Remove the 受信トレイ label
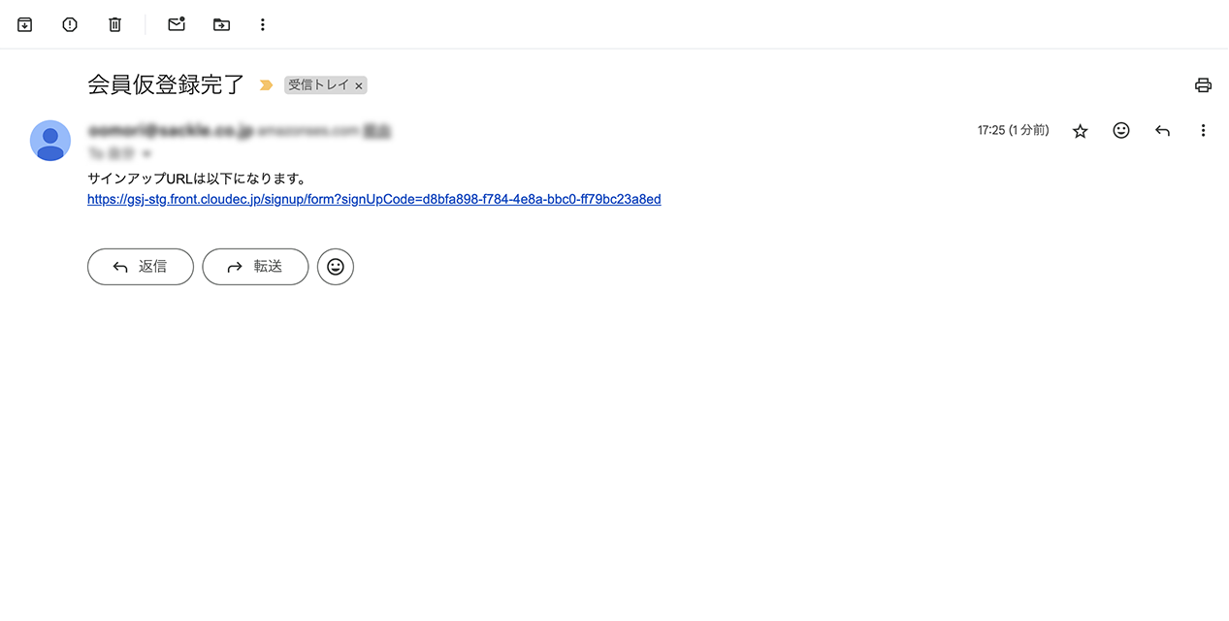 (x=359, y=86)
